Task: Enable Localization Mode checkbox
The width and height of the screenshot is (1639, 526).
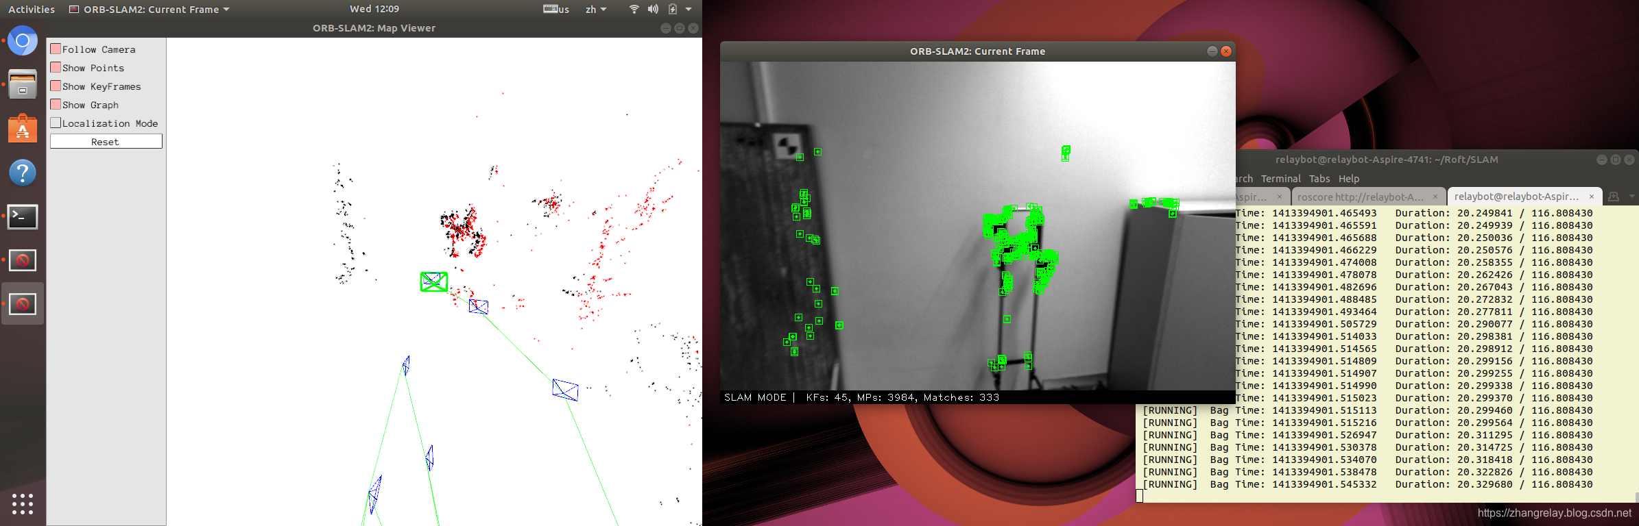Action: coord(56,123)
